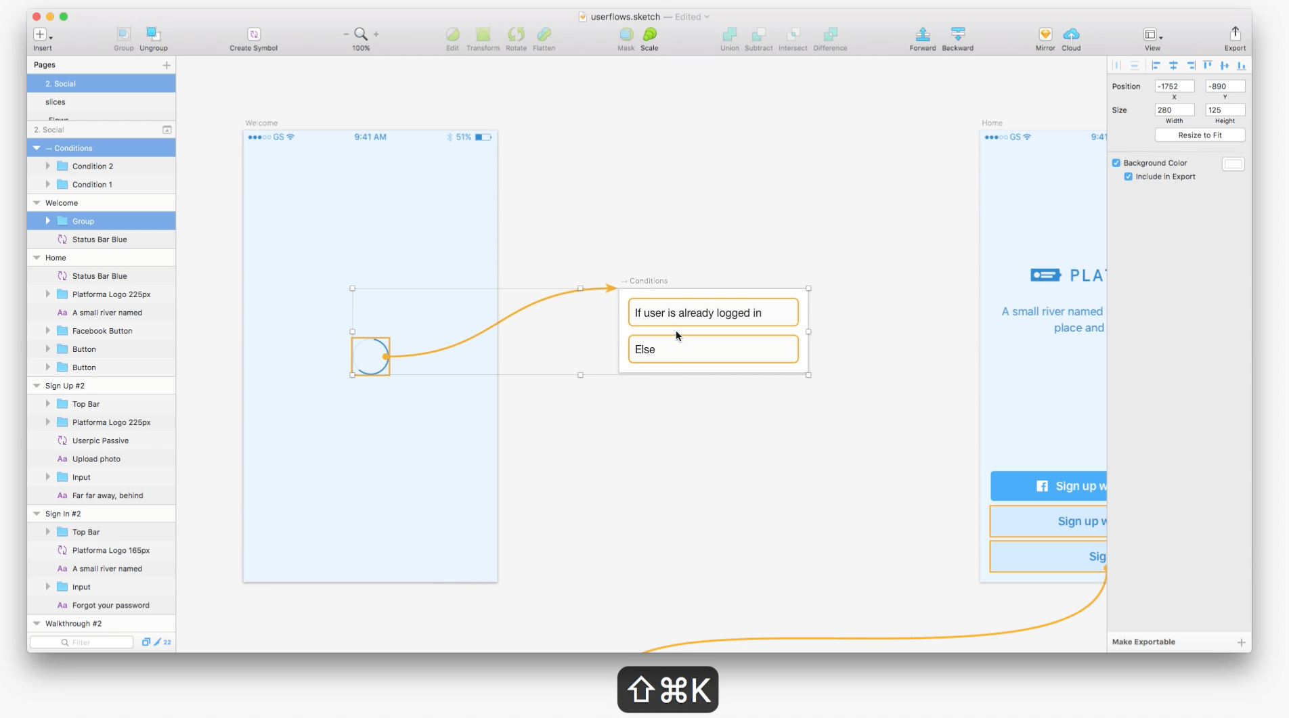Click the Resize to Fit button

[1199, 135]
